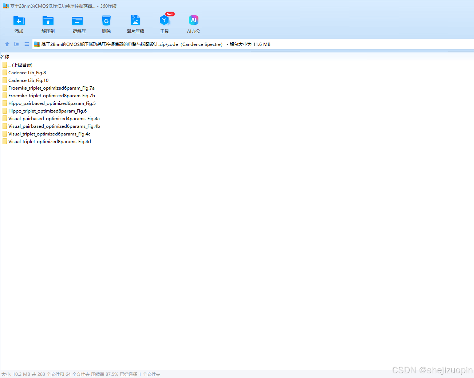Click the archive icon in address bar
474x378 pixels.
37,44
